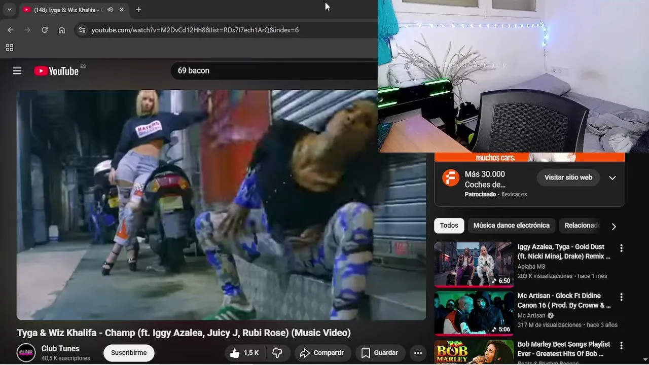Visit the sponsor site via Visitar sitio web
649x365 pixels.
pyautogui.click(x=568, y=177)
